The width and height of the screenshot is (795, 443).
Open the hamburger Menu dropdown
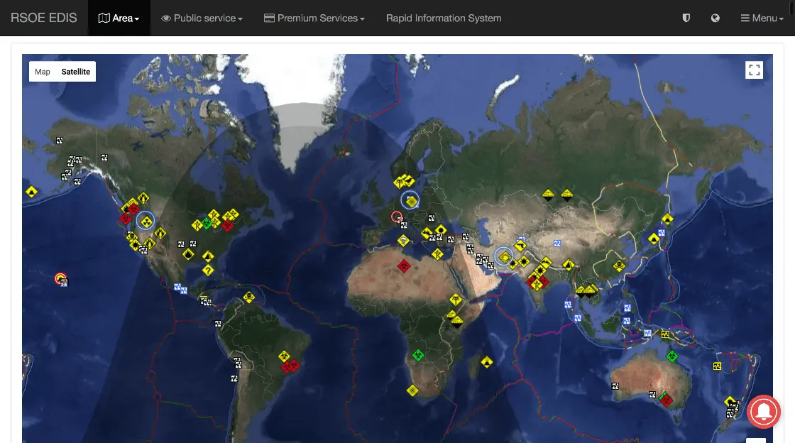(x=762, y=18)
